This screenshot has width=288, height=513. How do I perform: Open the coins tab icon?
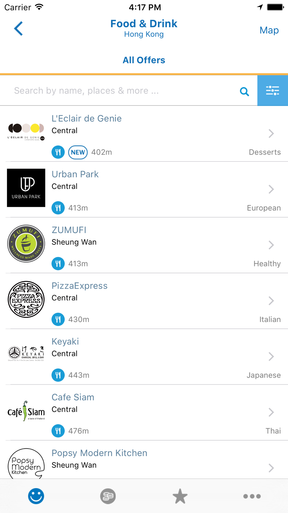(x=108, y=496)
